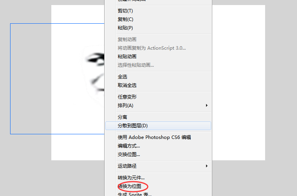Open 编辑方式... option
Screen dimensions: 297x196
click(158, 146)
